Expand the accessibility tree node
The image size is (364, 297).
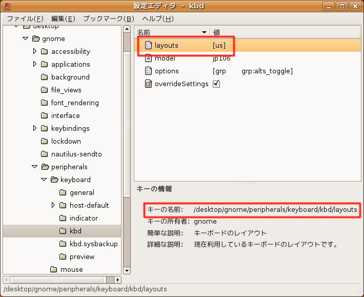pos(34,52)
